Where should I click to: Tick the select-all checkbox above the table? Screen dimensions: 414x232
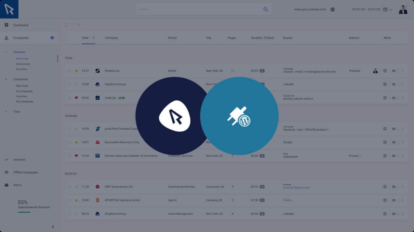tap(66, 25)
